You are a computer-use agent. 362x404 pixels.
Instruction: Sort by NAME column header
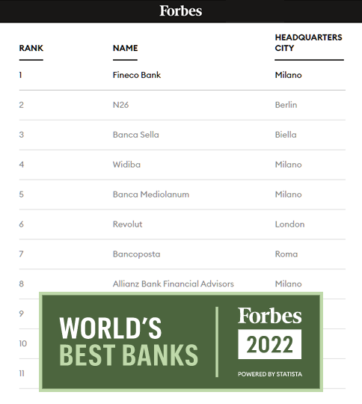pyautogui.click(x=125, y=48)
